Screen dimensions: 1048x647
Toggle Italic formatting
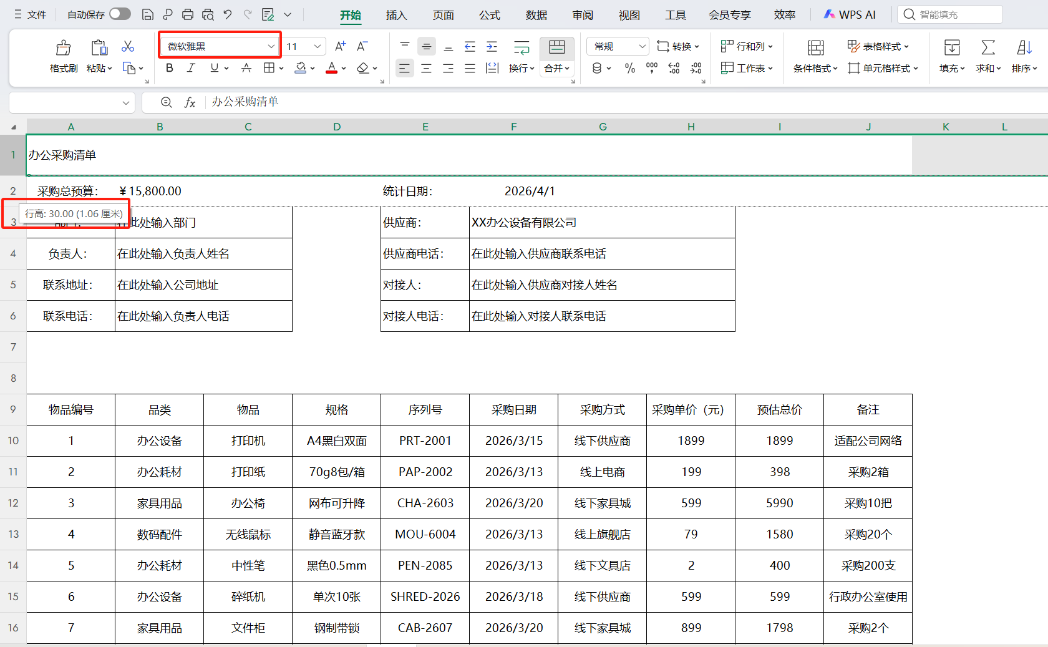191,68
